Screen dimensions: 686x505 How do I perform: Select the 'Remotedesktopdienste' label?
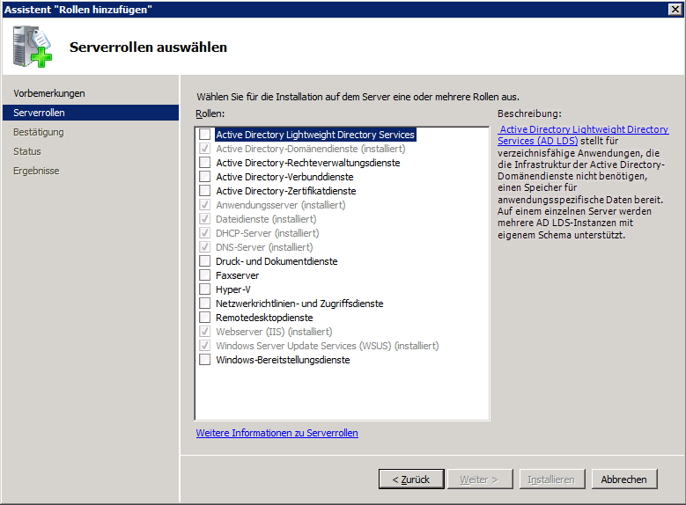264,318
